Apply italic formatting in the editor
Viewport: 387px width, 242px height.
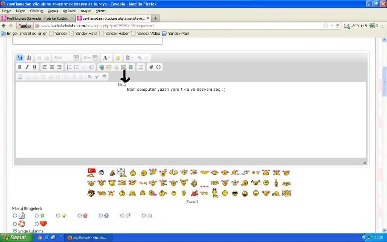point(27,67)
